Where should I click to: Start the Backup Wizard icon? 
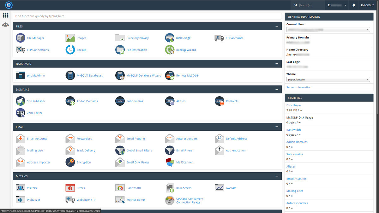click(x=170, y=50)
